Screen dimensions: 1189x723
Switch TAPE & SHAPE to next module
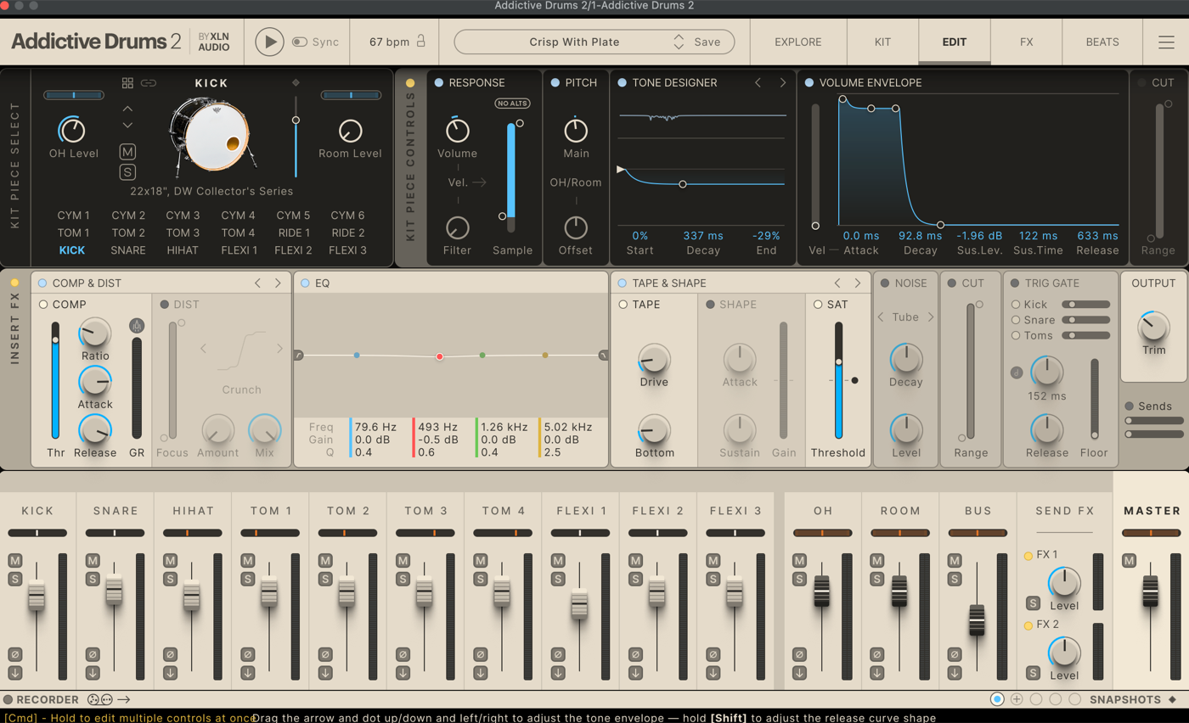(858, 283)
